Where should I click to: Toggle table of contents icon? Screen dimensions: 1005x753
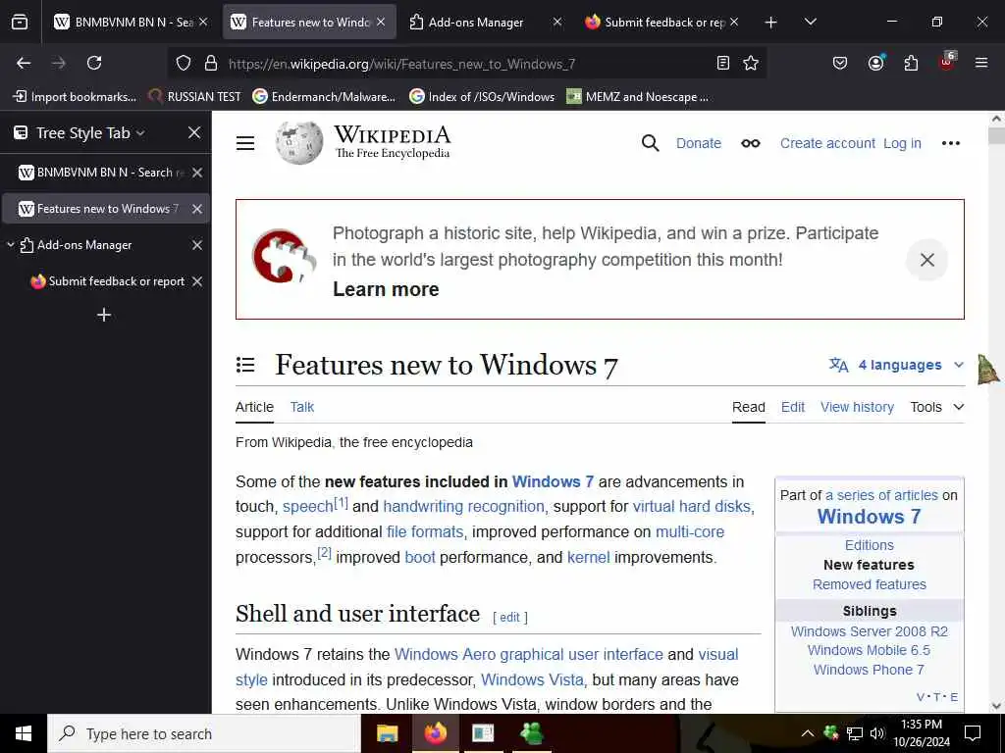click(x=245, y=365)
